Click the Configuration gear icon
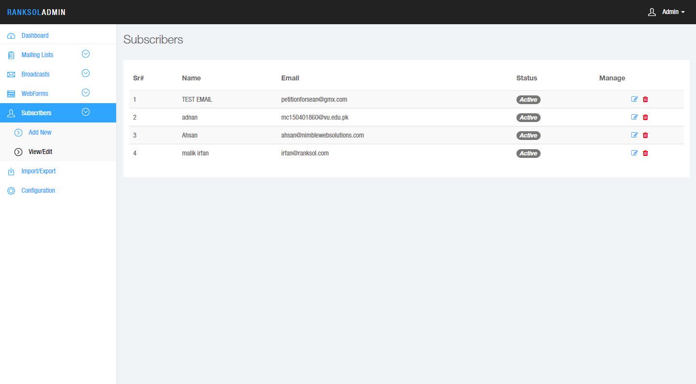Screen dimensions: 696x384 11,191
